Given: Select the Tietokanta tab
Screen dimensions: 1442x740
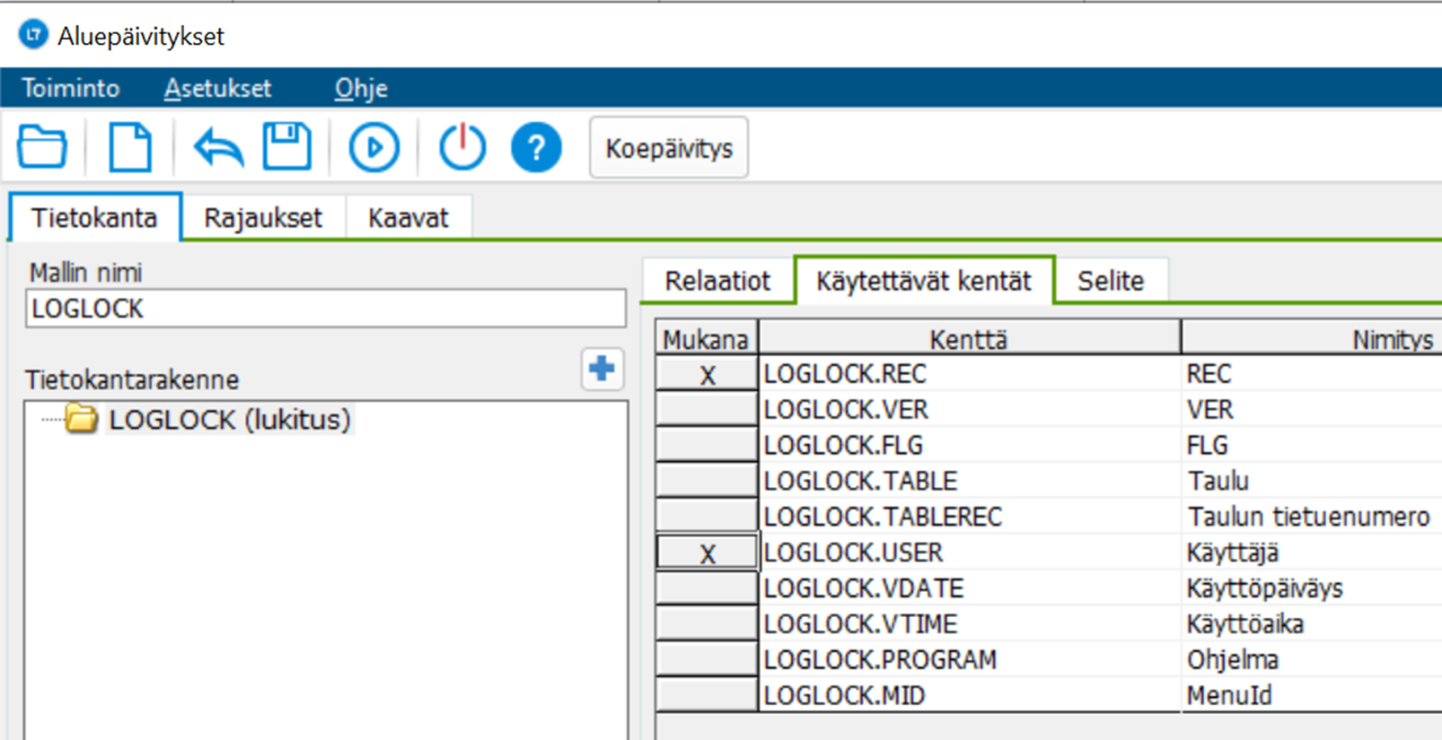Looking at the screenshot, I should [x=94, y=218].
